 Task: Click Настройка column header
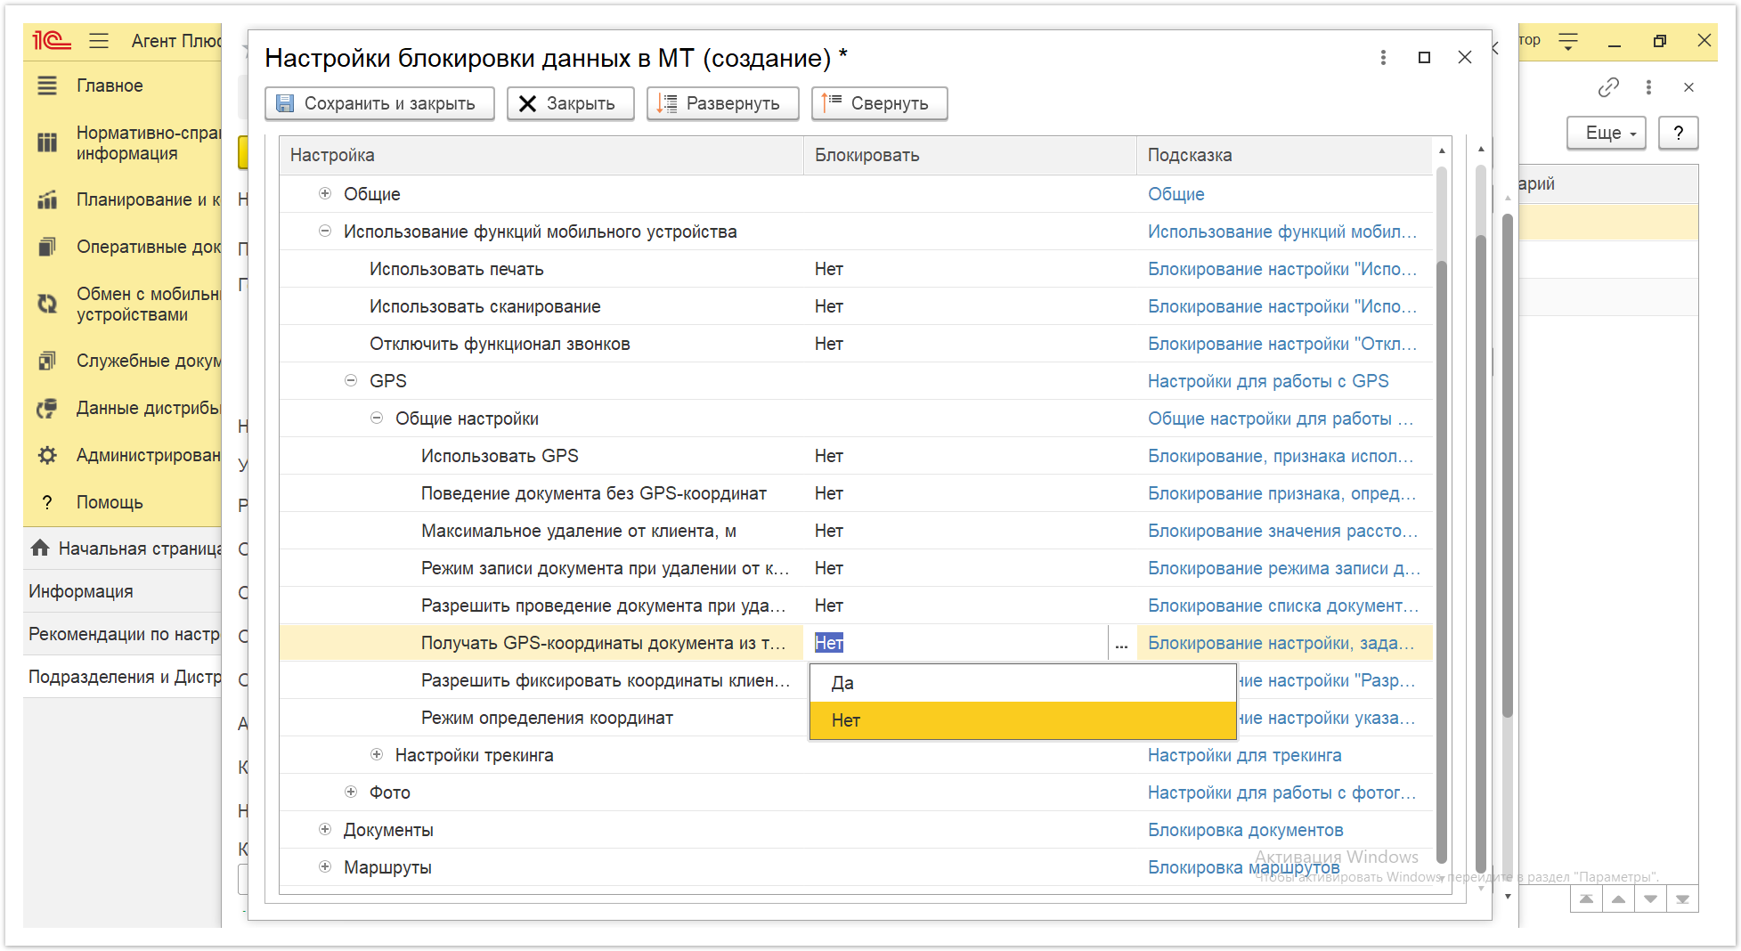[541, 155]
